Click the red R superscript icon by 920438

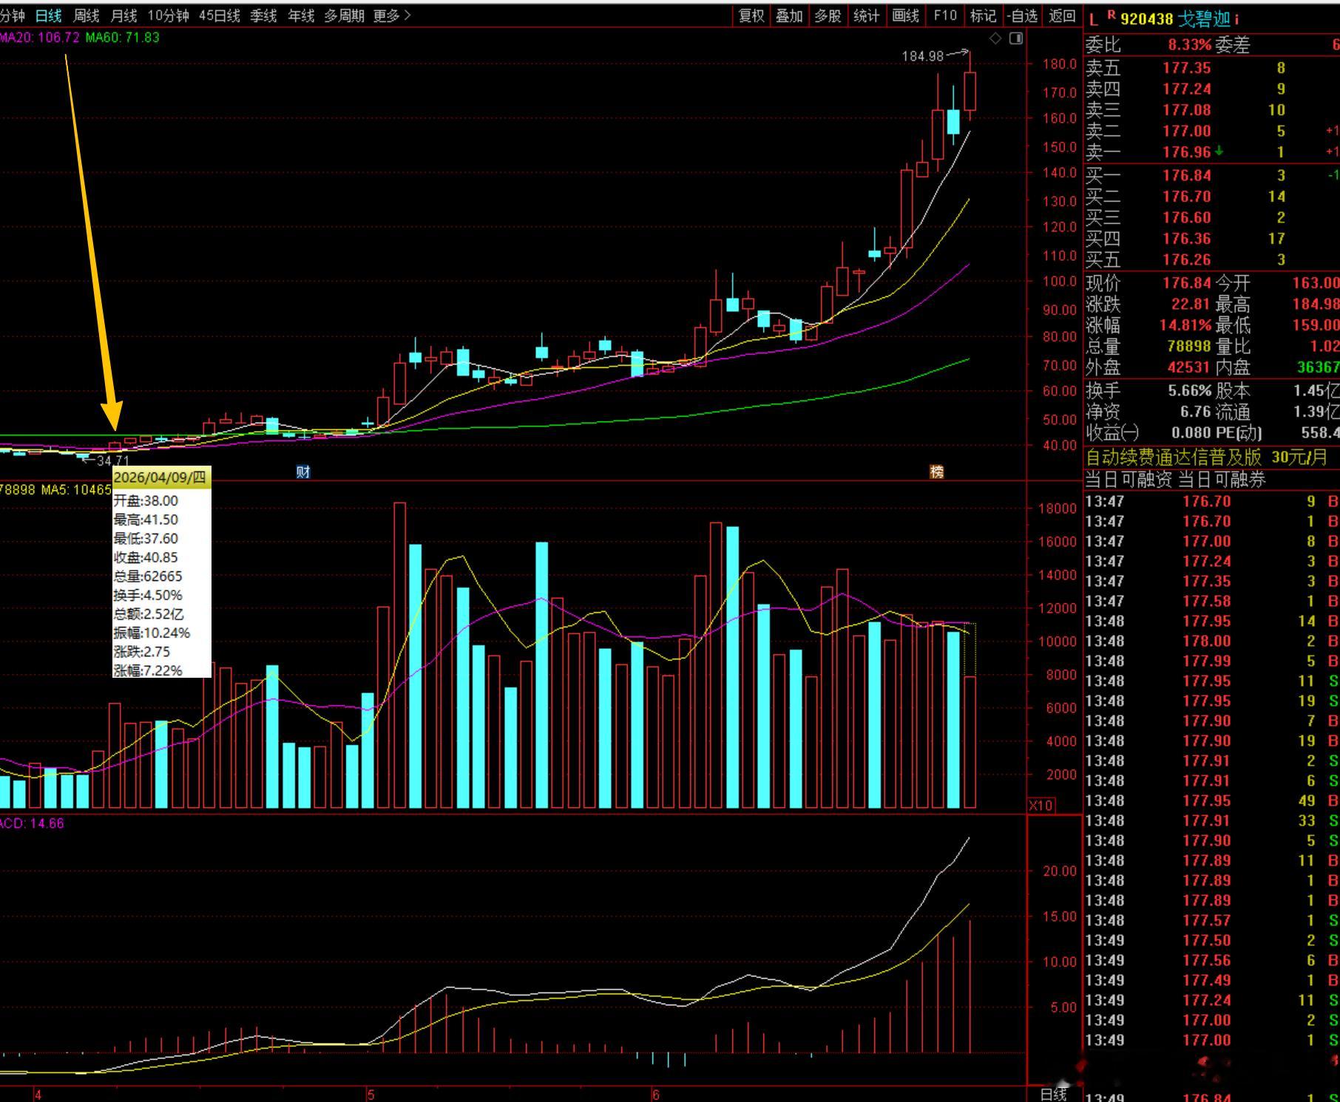point(1111,15)
